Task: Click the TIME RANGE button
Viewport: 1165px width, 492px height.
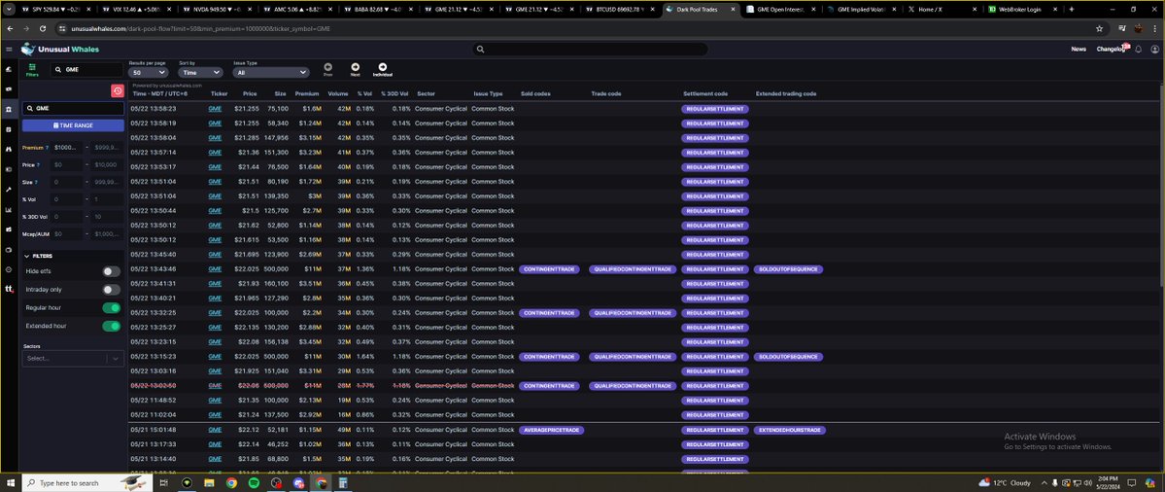Action: (x=73, y=125)
